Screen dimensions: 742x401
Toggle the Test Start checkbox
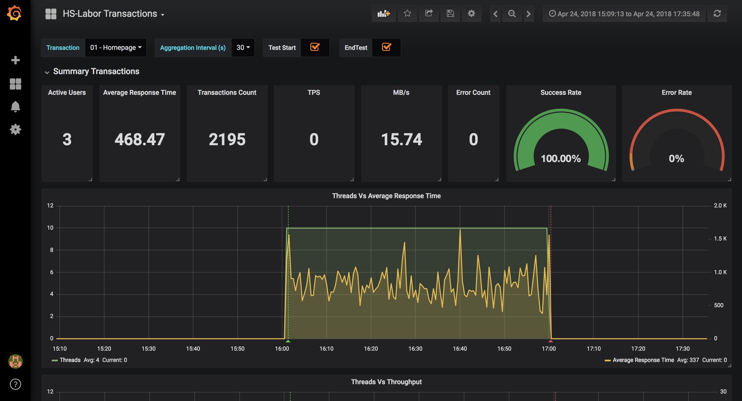click(x=315, y=47)
